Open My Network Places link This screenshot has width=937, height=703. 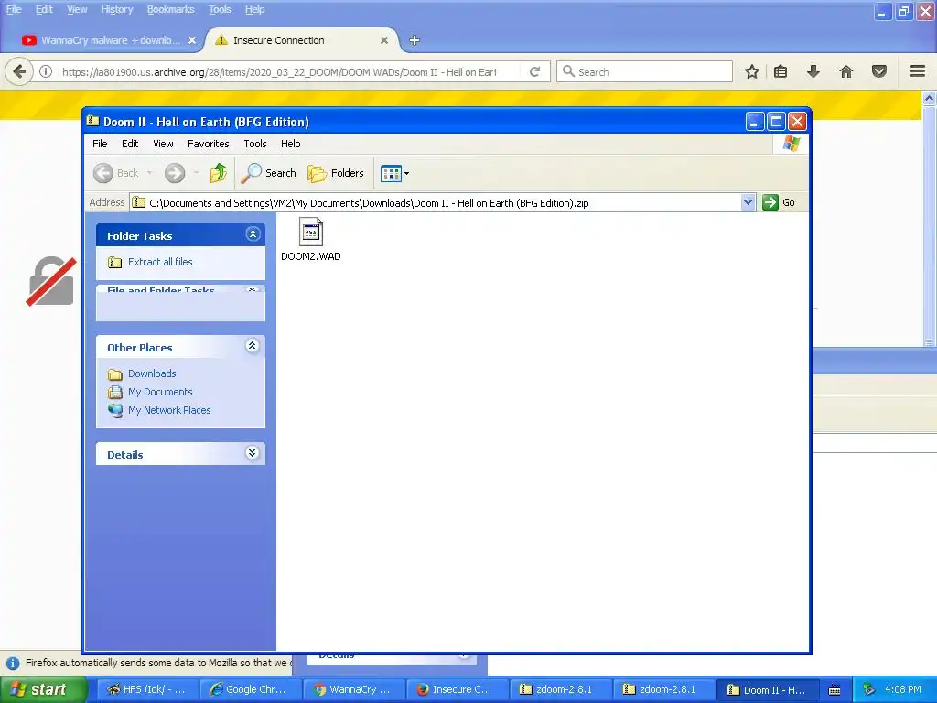[169, 411]
